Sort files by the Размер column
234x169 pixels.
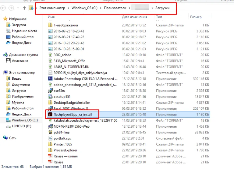(196, 17)
